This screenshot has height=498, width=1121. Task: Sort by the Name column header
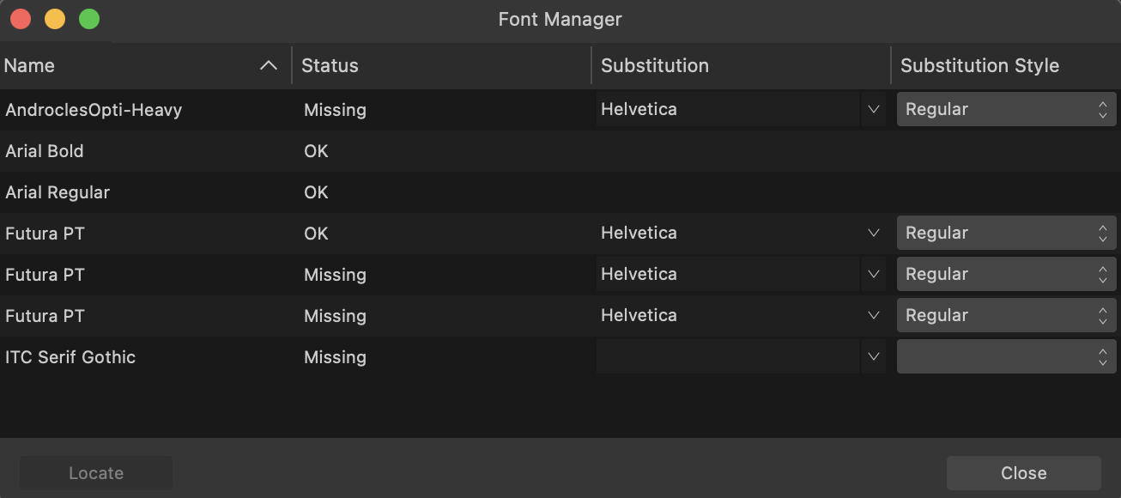coord(146,65)
